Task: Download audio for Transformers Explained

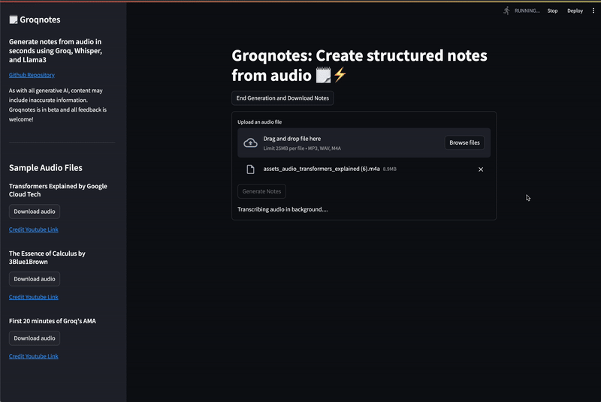Action: click(35, 211)
